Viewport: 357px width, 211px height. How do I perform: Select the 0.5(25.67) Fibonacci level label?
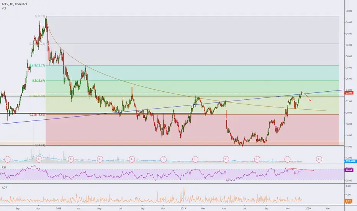[38, 81]
